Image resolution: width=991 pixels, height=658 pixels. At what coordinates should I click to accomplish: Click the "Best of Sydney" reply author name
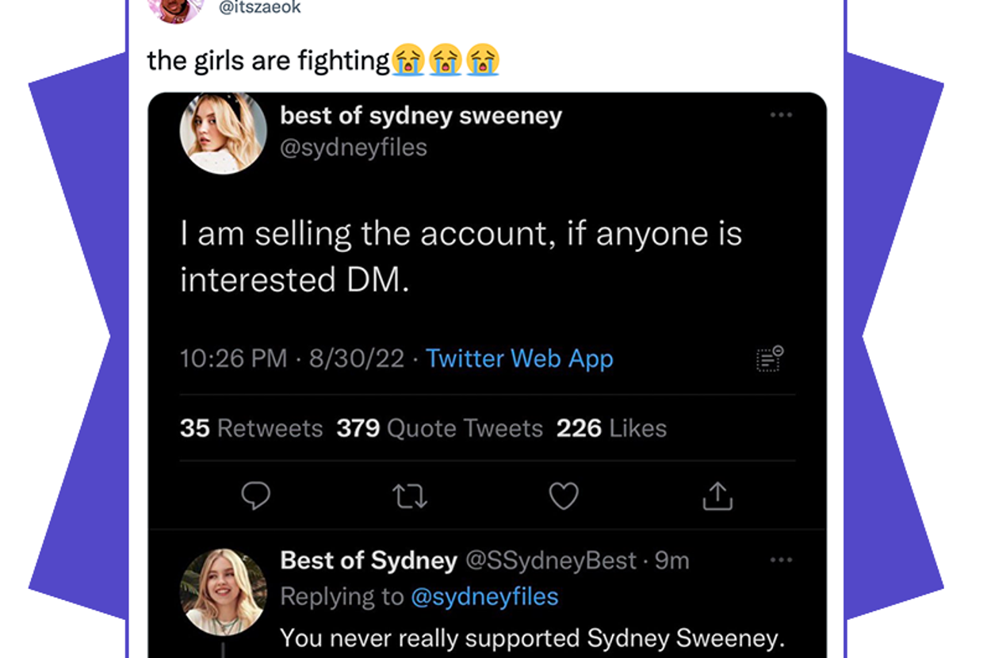coord(369,560)
